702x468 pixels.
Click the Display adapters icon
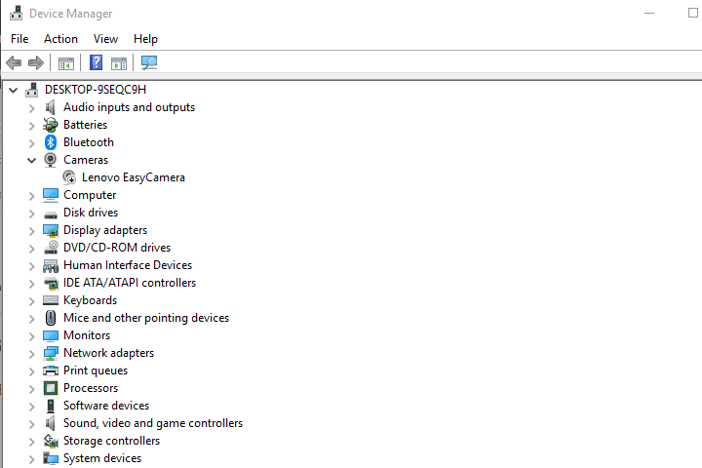[x=51, y=230]
